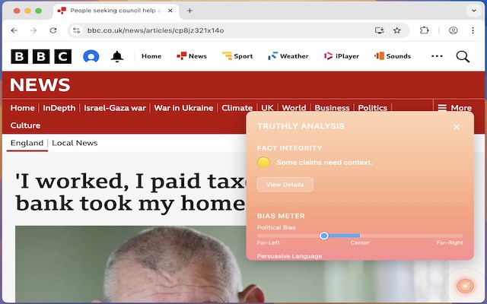Click the yellow fact integrity indicator

[x=263, y=163]
